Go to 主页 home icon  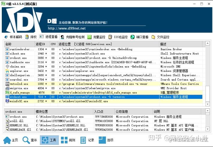7,140
